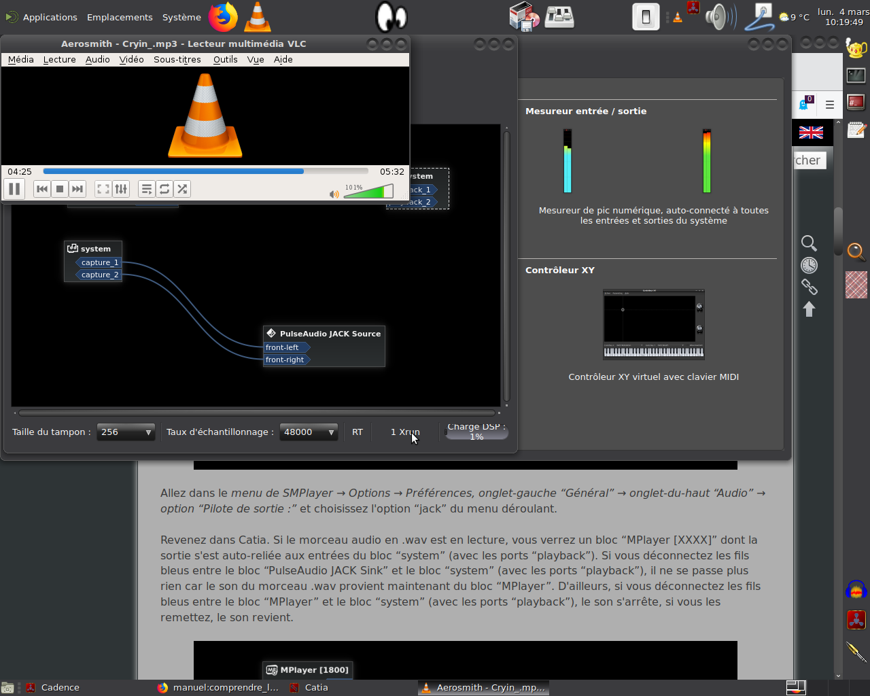Click the right output peak meter
The height and width of the screenshot is (696, 870).
(707, 161)
